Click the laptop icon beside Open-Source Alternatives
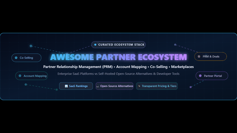The width and height of the screenshot is (237, 133). point(98,86)
